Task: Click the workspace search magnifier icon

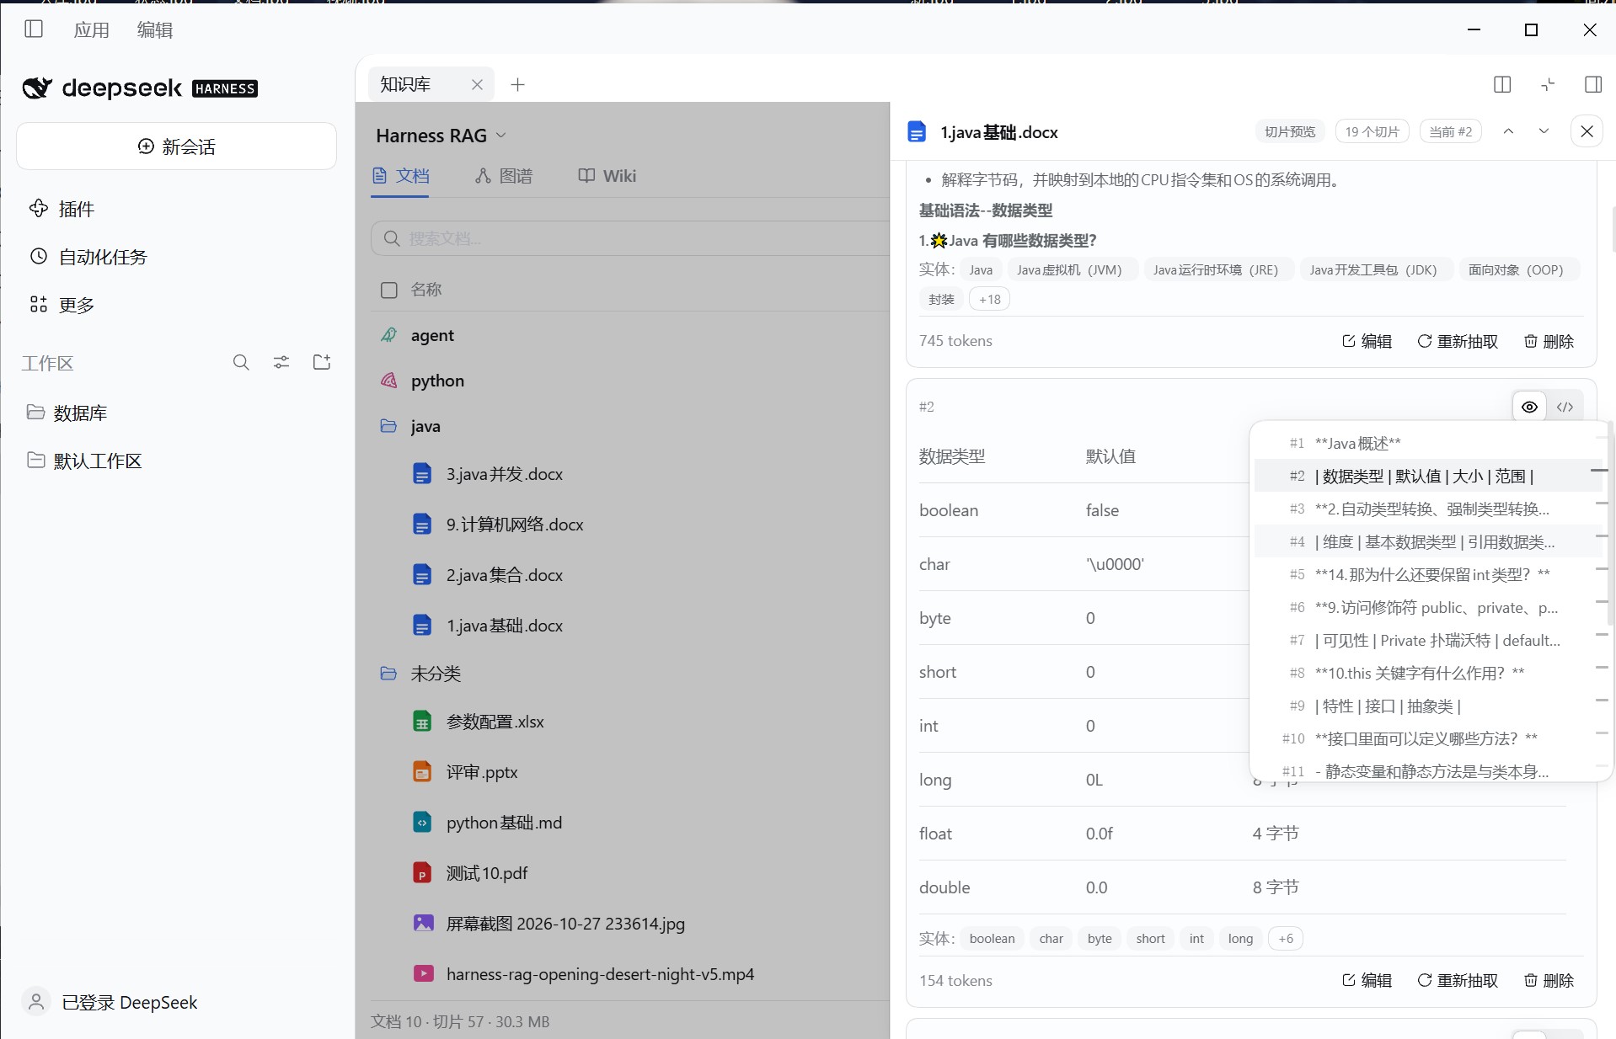Action: [241, 363]
